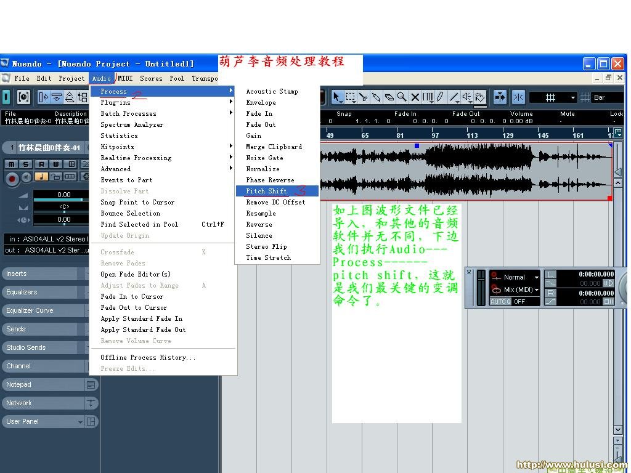Select the Play speaker tool
The image size is (631, 473).
point(467,97)
